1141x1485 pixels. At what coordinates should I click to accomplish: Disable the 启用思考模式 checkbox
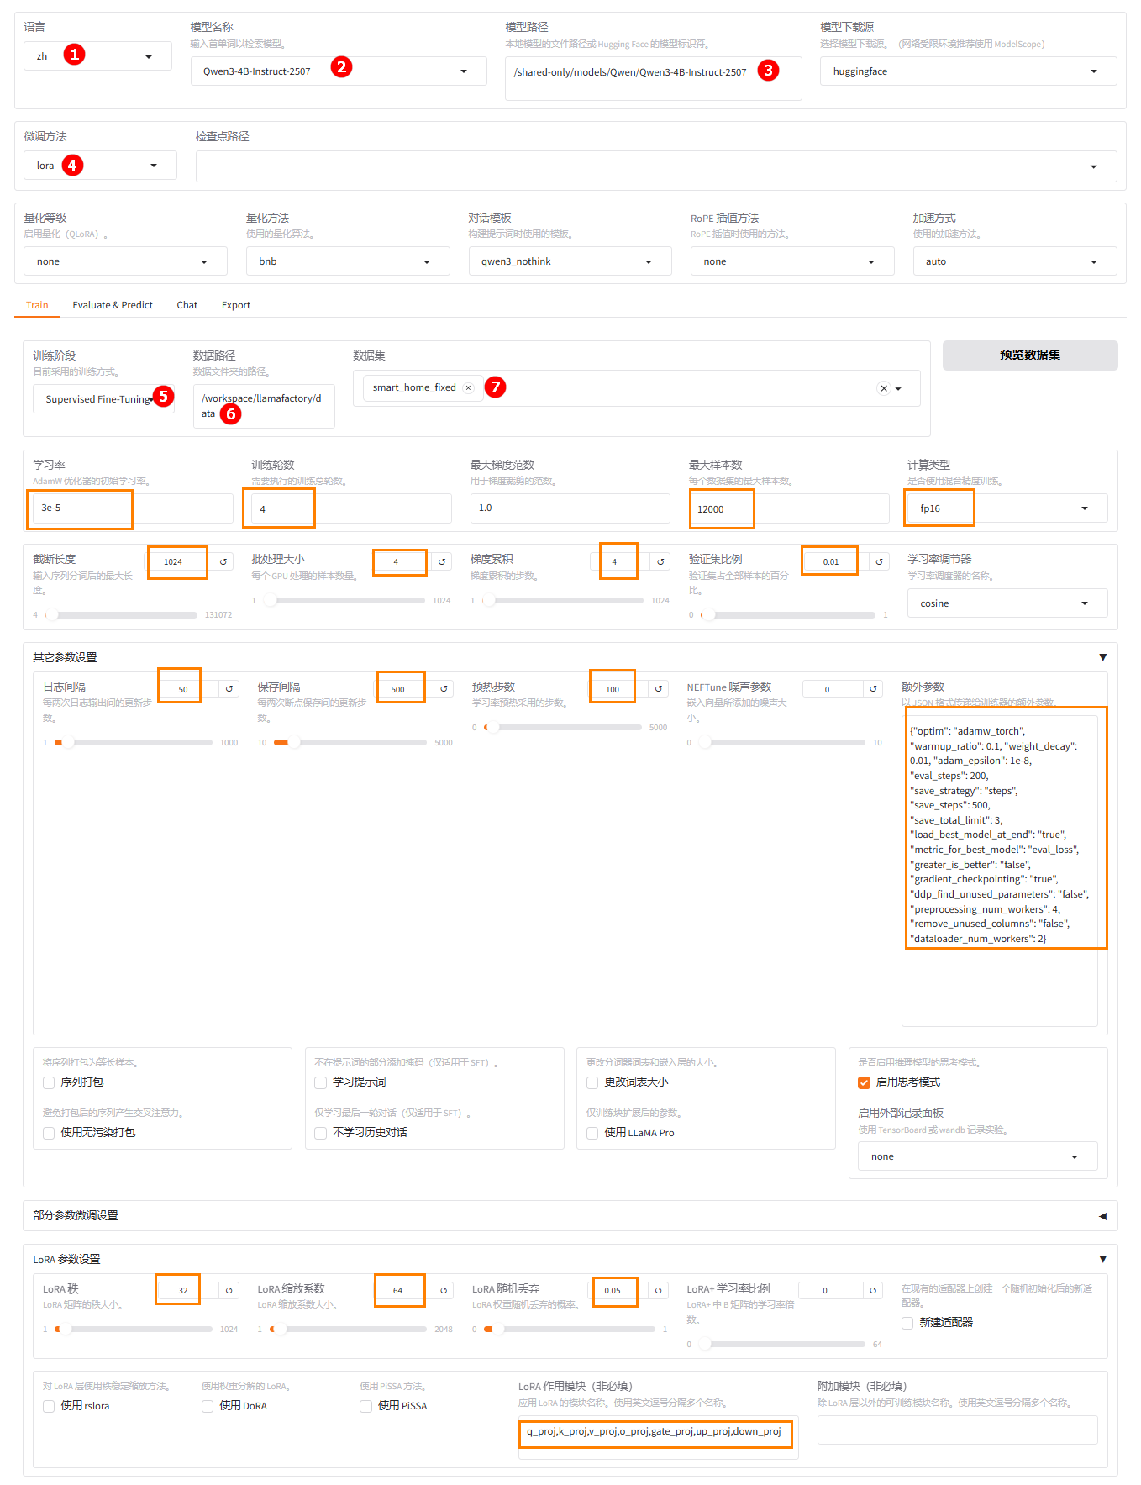pos(864,1082)
